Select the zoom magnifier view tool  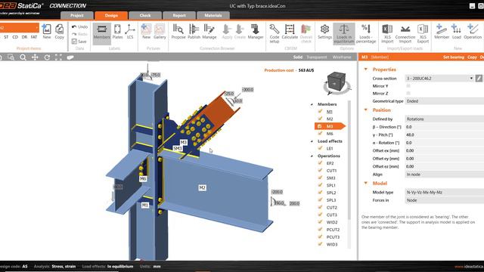23,57
